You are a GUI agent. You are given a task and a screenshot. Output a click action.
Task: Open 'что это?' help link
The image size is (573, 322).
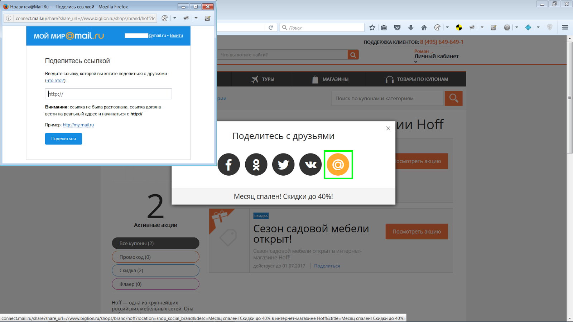[x=56, y=80]
